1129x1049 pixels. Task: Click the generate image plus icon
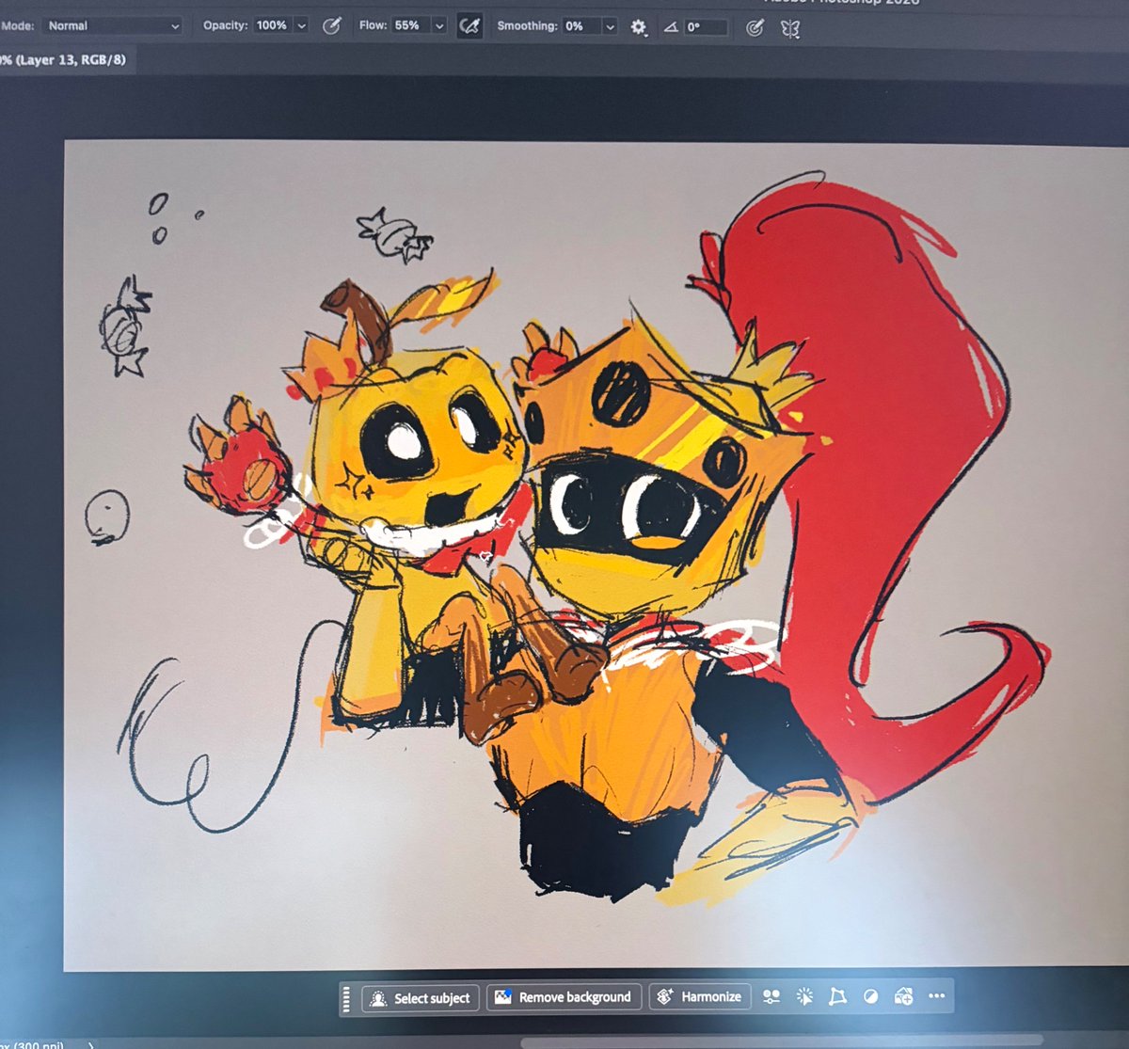tap(903, 996)
